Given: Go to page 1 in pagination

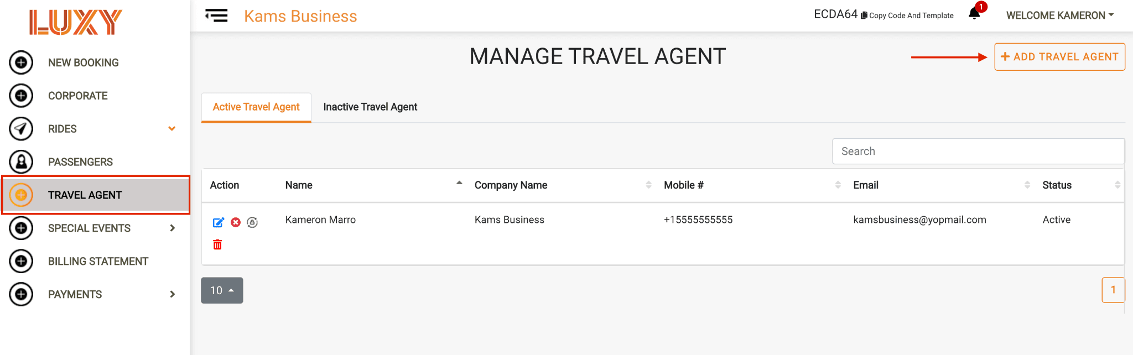Looking at the screenshot, I should [1113, 290].
